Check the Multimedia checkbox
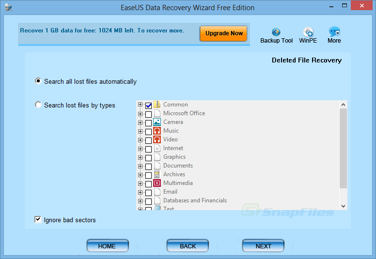Image resolution: width=376 pixels, height=259 pixels. 148,184
